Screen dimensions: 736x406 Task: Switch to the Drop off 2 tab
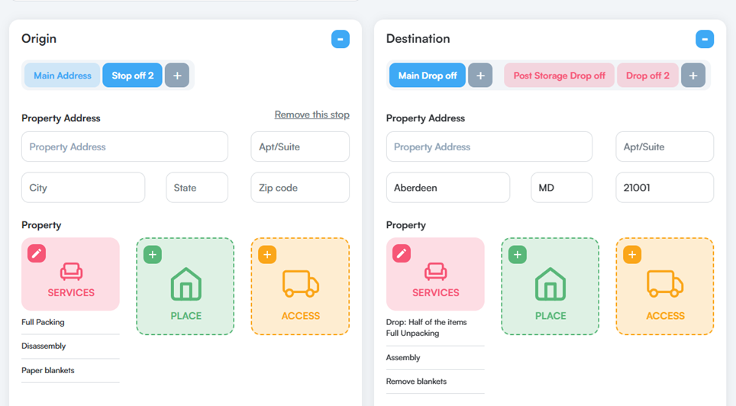(647, 76)
